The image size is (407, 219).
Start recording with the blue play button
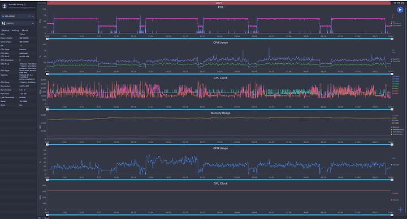point(400,10)
